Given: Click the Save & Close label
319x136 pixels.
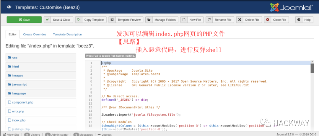Looking at the screenshot, I should coord(62,20).
